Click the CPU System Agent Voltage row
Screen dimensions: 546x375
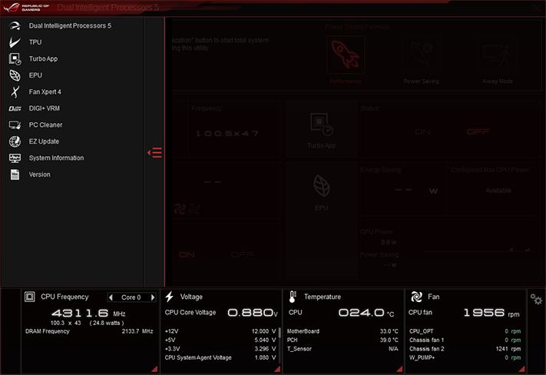pos(220,357)
